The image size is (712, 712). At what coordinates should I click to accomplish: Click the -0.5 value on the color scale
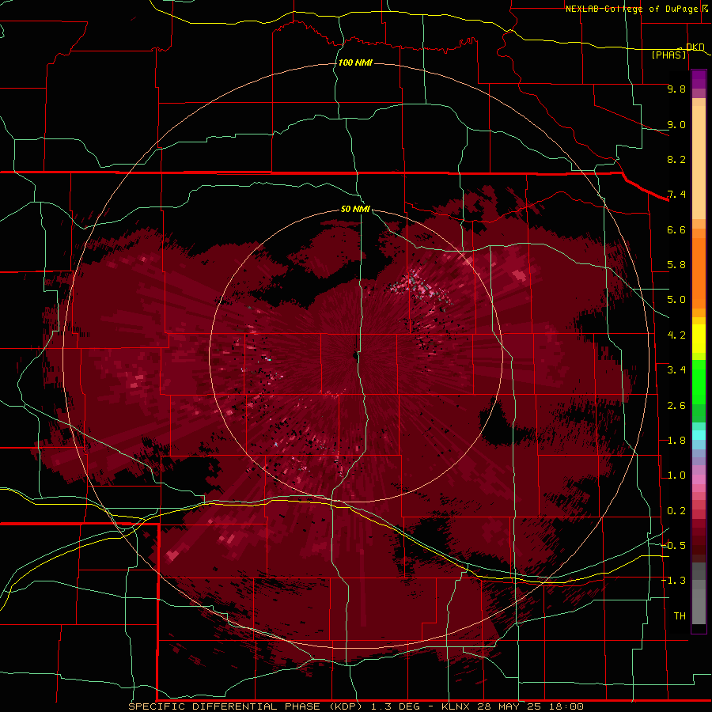pos(673,546)
